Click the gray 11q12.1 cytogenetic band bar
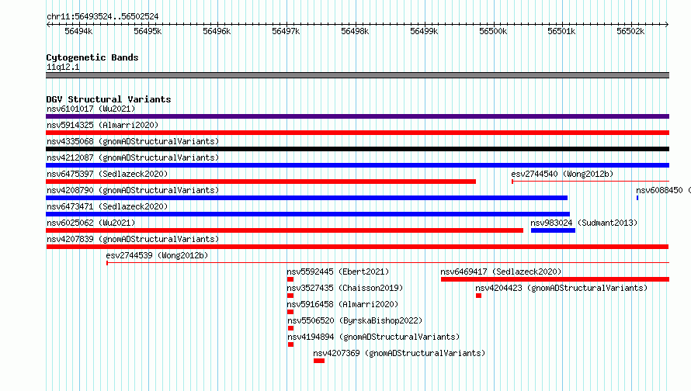This screenshot has width=691, height=391. (357, 75)
